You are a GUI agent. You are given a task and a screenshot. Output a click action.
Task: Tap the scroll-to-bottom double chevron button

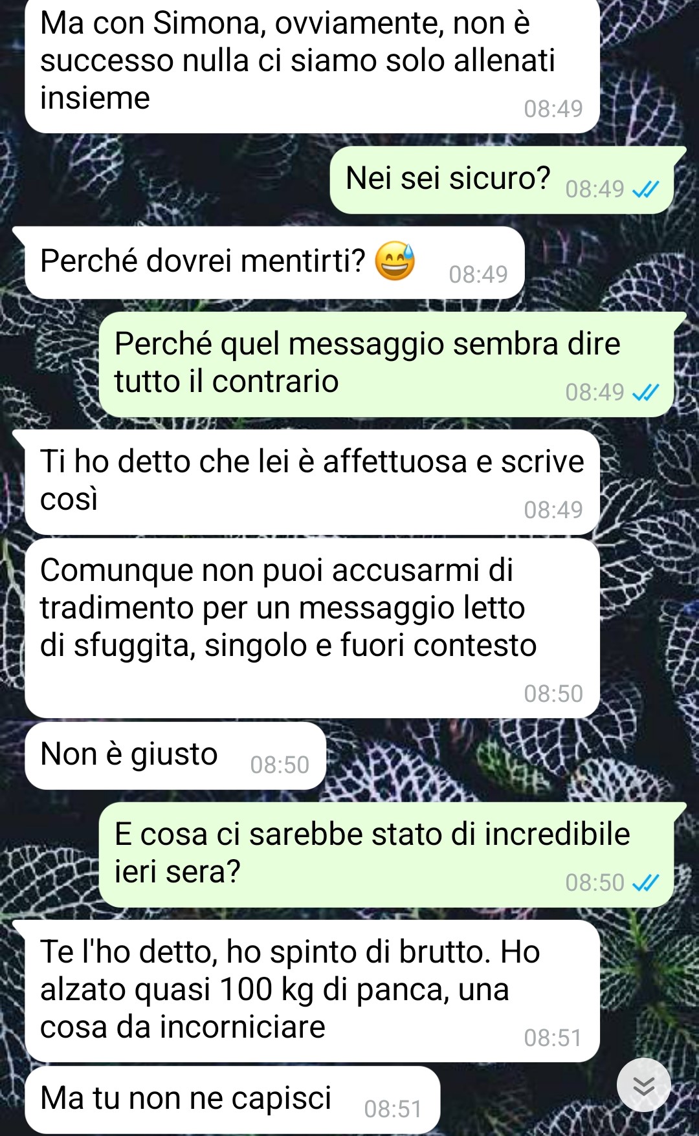pyautogui.click(x=643, y=1085)
